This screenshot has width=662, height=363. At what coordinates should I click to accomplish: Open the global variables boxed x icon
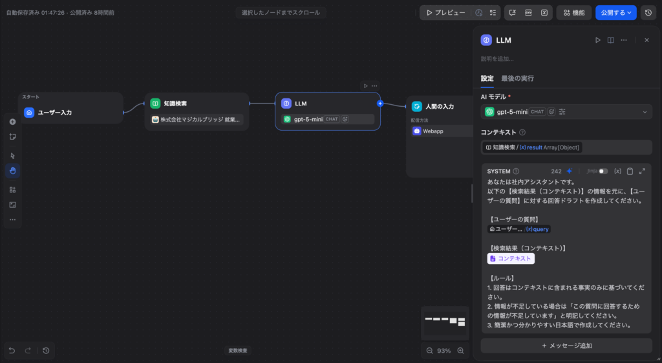544,13
